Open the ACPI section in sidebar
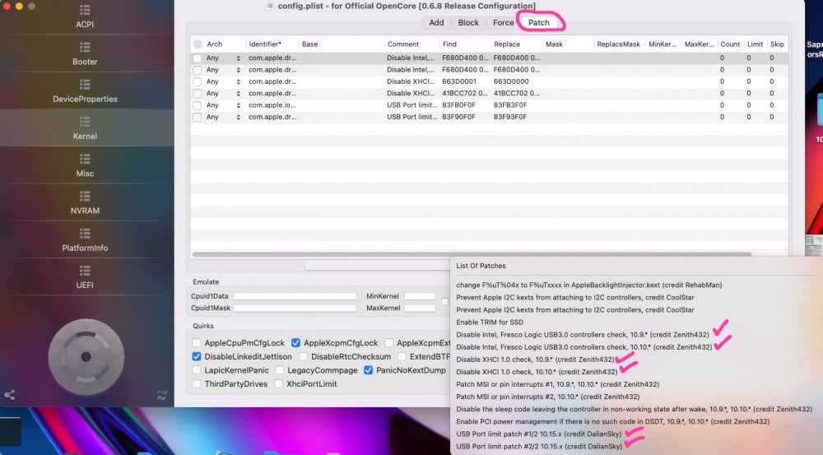The image size is (823, 455). [85, 16]
